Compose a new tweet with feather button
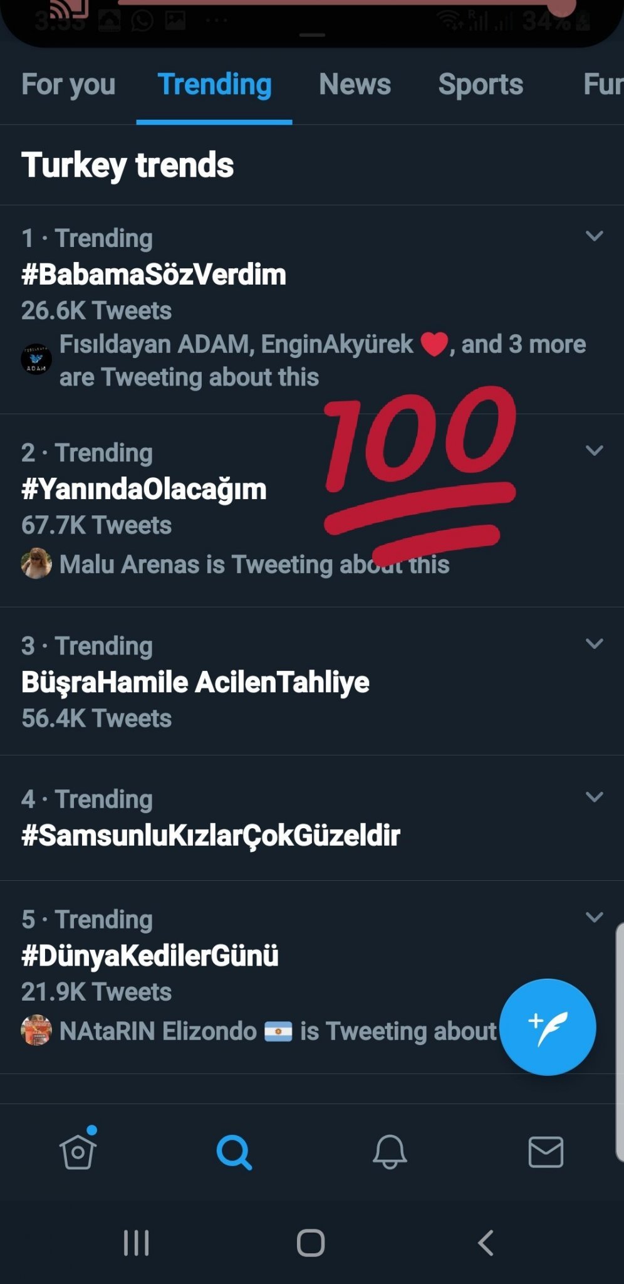The height and width of the screenshot is (1284, 624). coord(548,1027)
